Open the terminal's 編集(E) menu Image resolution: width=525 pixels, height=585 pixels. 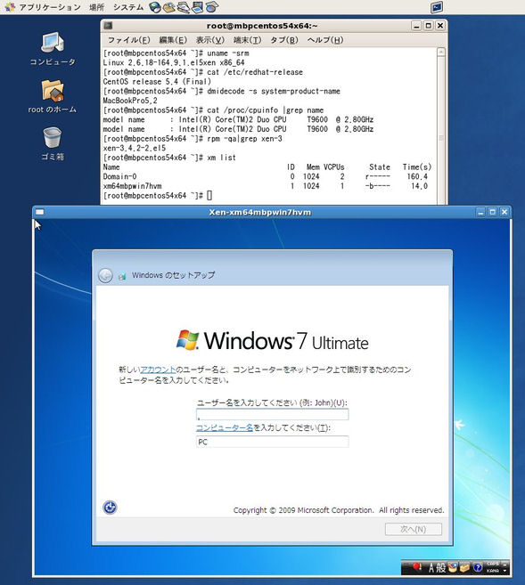pyautogui.click(x=173, y=40)
